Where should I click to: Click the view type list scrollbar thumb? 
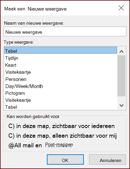[121, 76]
